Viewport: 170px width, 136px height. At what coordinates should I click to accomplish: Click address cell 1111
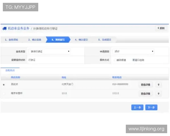[x=64, y=93]
